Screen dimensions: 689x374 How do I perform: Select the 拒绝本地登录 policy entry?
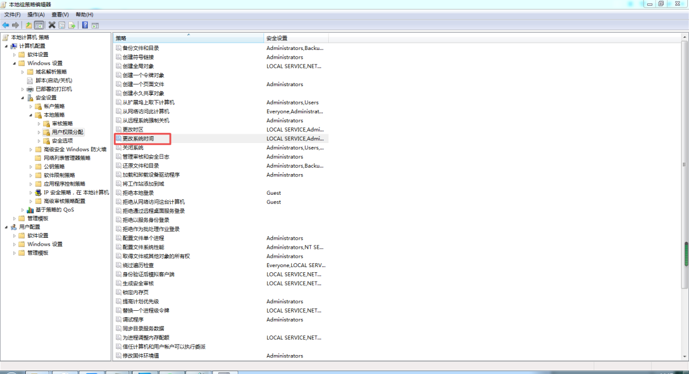click(x=138, y=193)
